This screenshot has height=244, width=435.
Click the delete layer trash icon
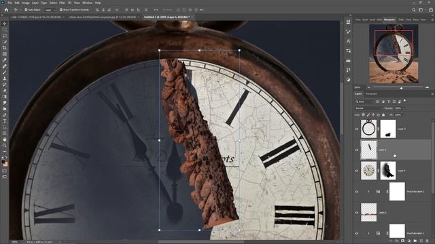coord(428,241)
